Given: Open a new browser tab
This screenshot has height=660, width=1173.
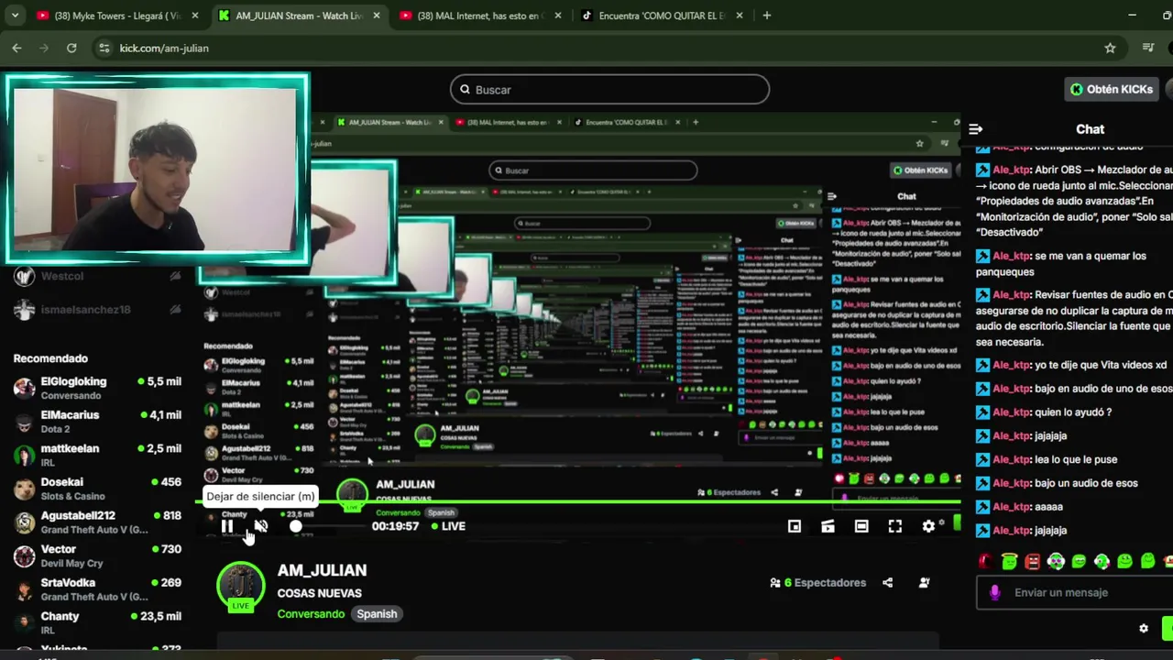Looking at the screenshot, I should 767,16.
